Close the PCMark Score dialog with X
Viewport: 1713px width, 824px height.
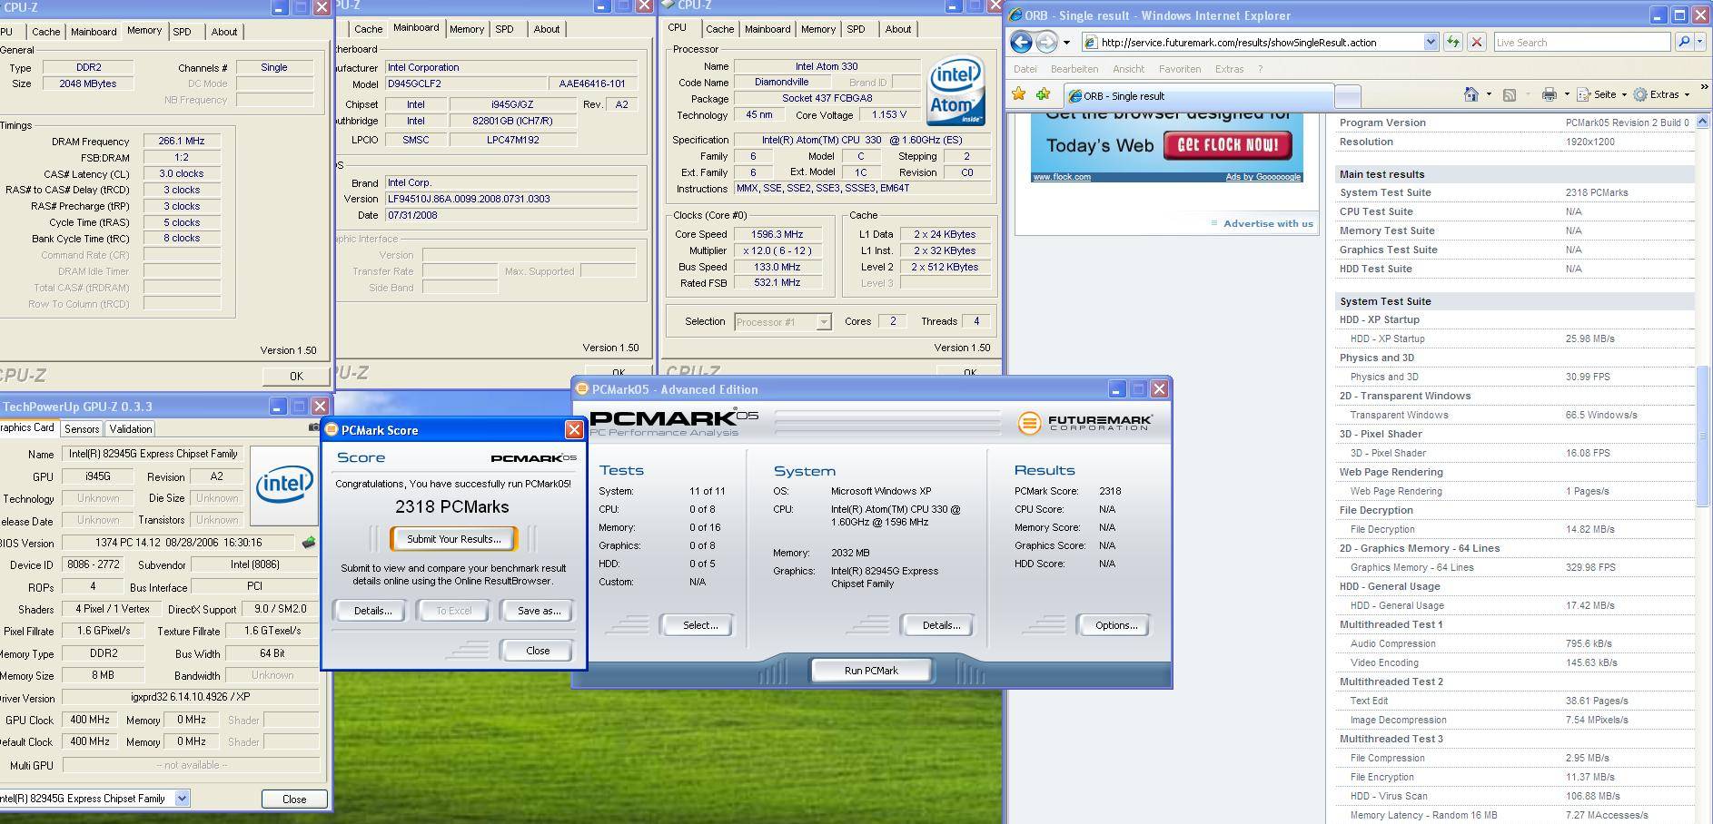coord(574,429)
